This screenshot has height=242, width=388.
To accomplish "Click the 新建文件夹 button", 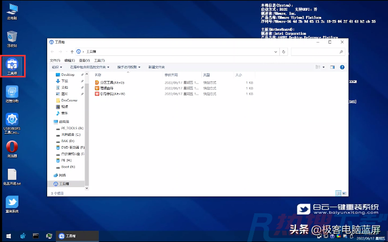I will click(157, 67).
